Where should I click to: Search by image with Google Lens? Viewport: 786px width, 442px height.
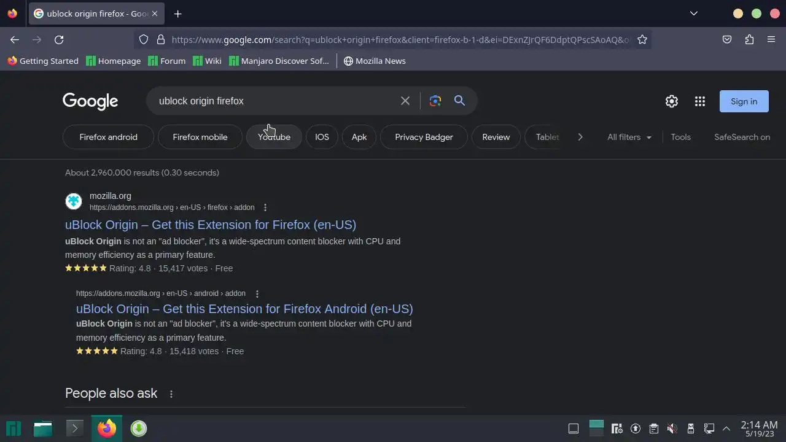pos(435,101)
